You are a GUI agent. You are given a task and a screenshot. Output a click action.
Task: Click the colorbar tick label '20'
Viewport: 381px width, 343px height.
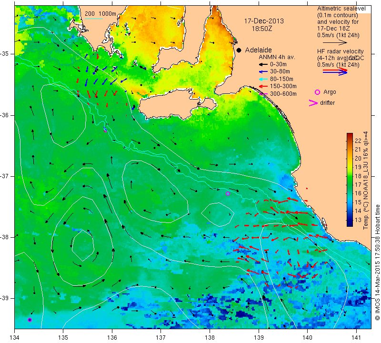[358, 158]
